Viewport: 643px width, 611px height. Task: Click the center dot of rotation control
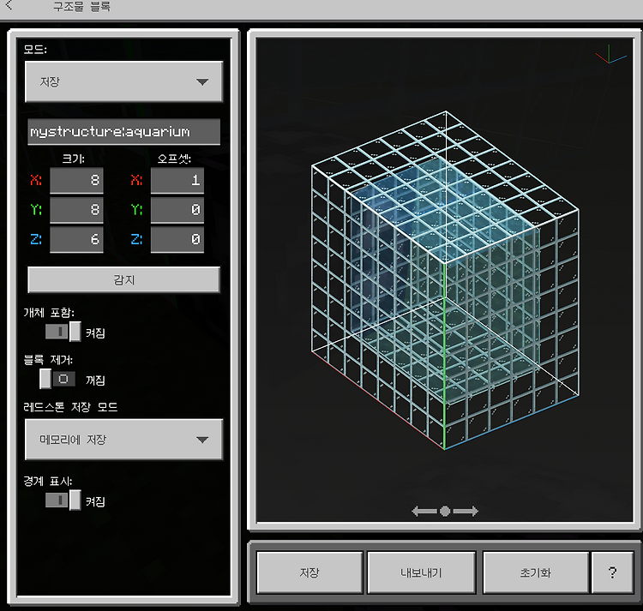pos(445,511)
